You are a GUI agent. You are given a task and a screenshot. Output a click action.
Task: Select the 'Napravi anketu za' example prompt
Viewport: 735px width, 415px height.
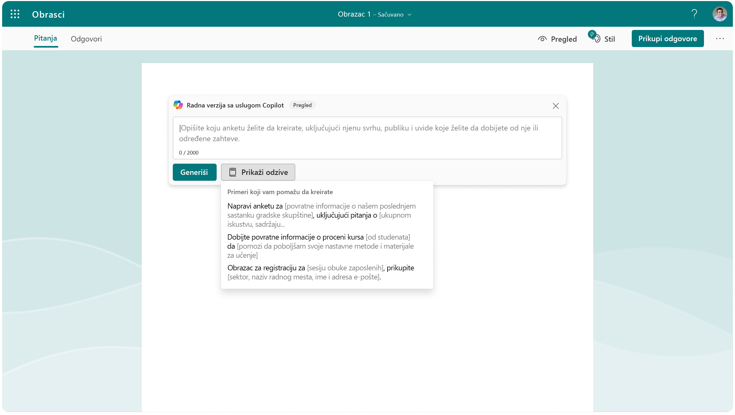[321, 215]
